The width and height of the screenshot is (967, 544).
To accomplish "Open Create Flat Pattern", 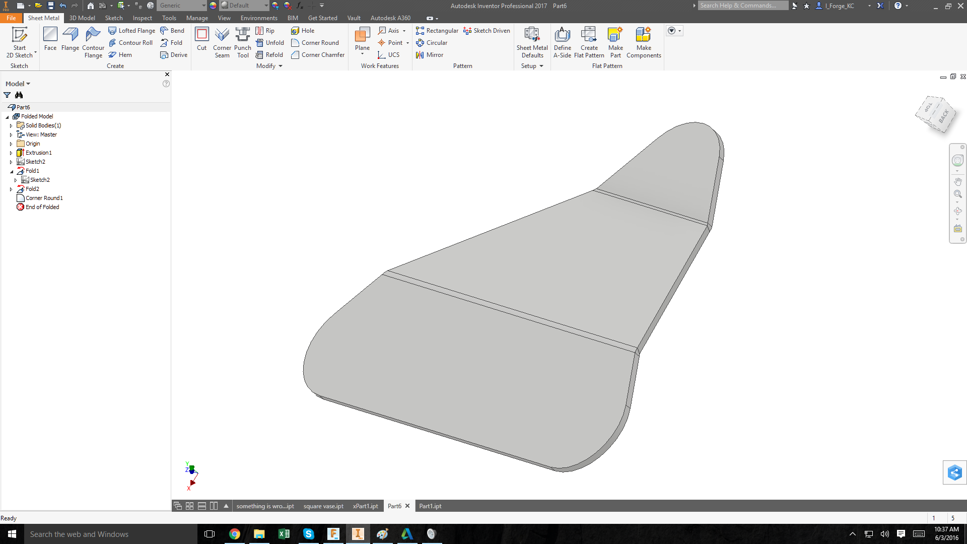I will [589, 41].
